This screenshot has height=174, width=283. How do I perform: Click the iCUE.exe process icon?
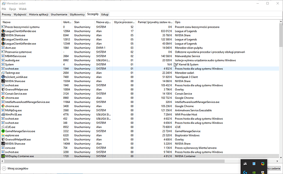[x=3, y=127]
